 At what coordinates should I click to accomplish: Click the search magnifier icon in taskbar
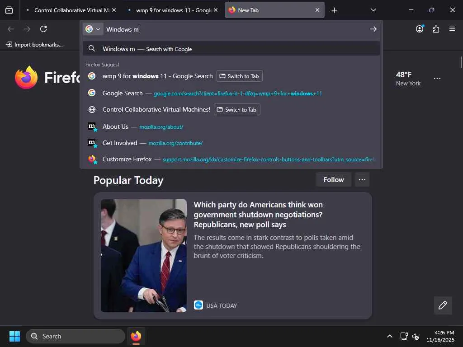click(34, 336)
